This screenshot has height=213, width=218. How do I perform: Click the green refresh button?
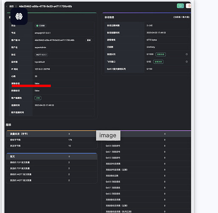pyautogui.click(x=180, y=6)
